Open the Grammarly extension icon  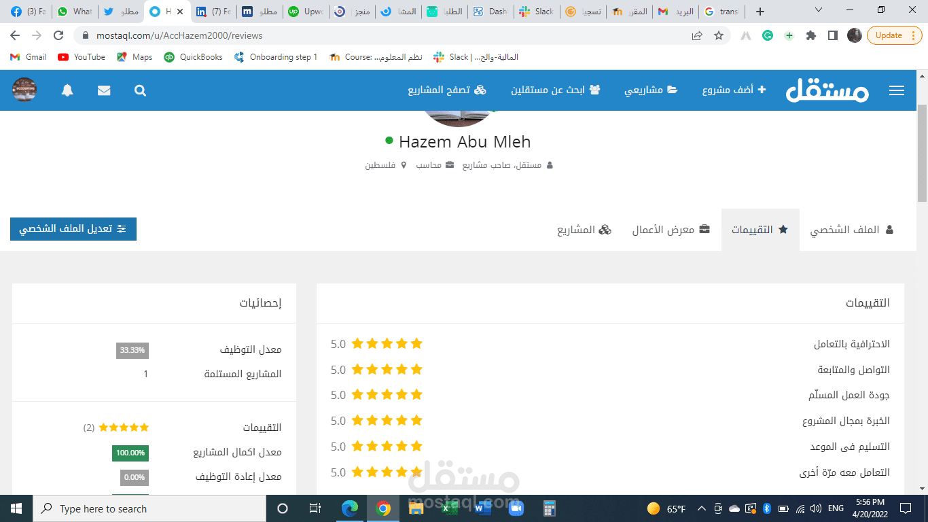click(768, 35)
